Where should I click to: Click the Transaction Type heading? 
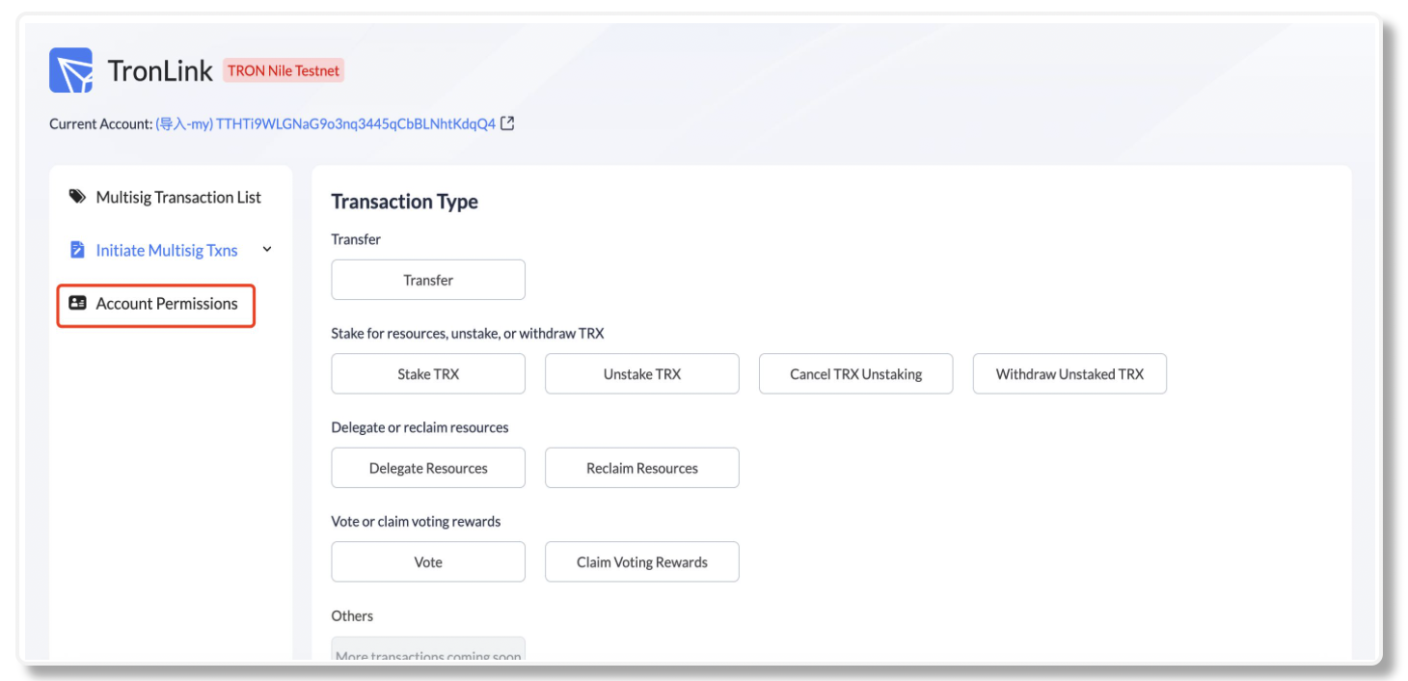(x=405, y=202)
